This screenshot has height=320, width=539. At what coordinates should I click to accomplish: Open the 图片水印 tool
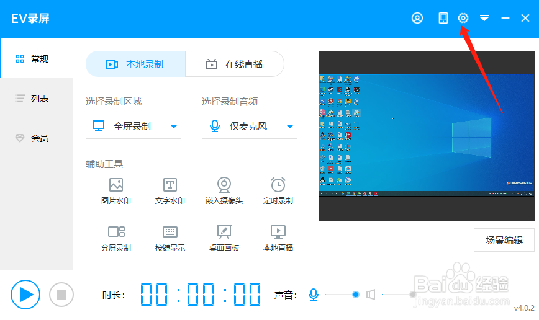[x=116, y=191]
